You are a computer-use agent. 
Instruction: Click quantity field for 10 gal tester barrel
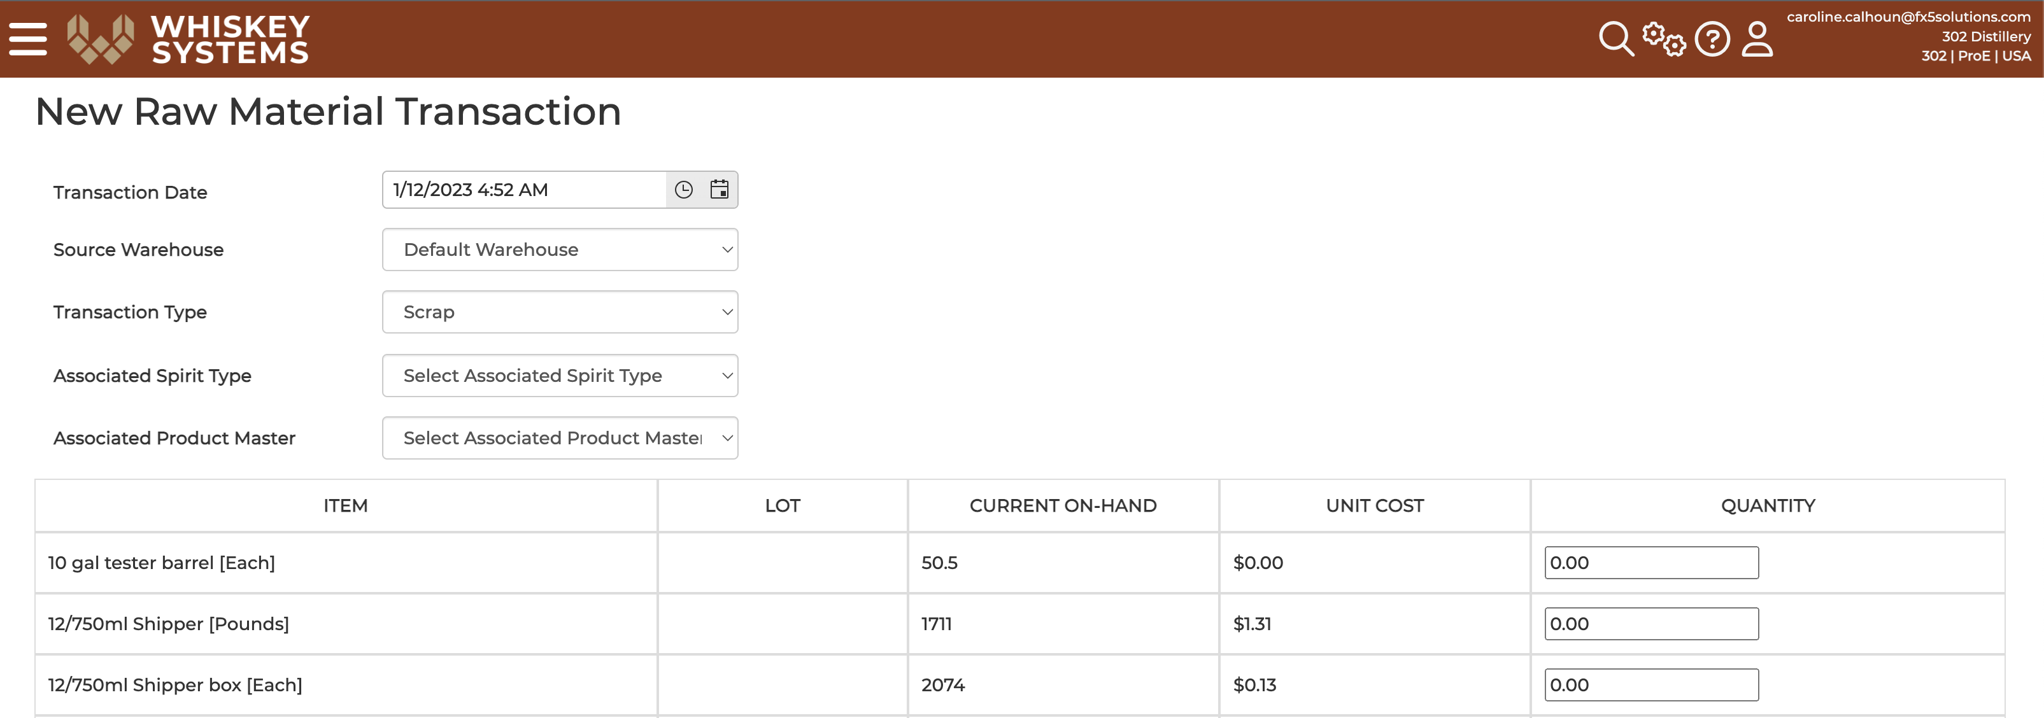[x=1651, y=563]
